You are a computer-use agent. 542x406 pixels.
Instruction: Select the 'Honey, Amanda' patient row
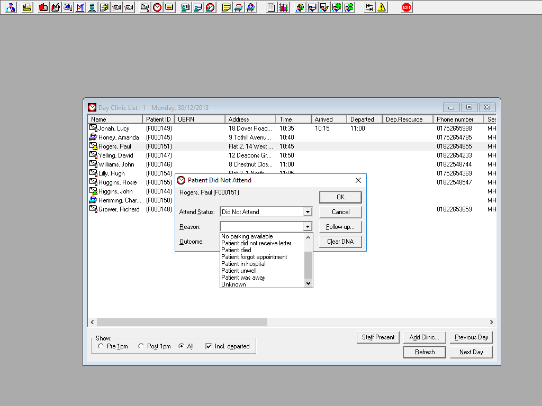pos(292,137)
